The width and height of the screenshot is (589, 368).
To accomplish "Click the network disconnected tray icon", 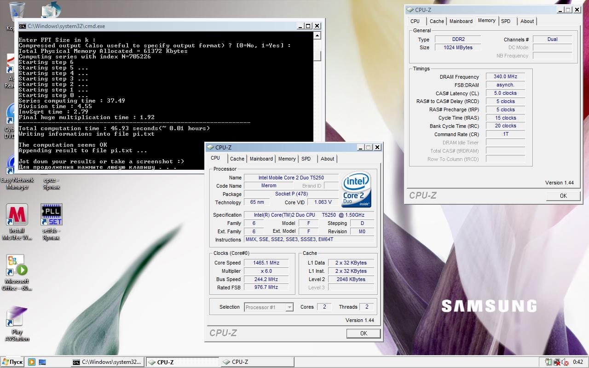I will click(x=556, y=362).
